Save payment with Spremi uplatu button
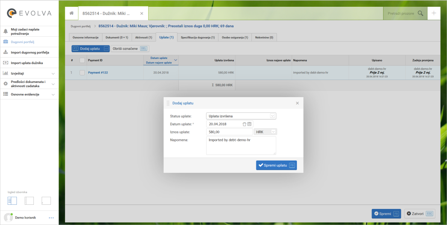 pyautogui.click(x=276, y=165)
